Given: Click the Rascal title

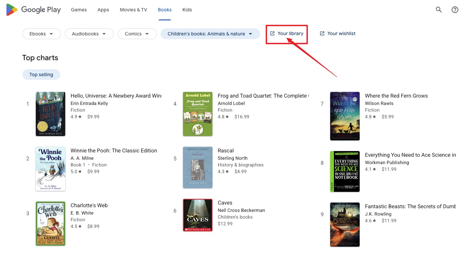Looking at the screenshot, I should (226, 151).
